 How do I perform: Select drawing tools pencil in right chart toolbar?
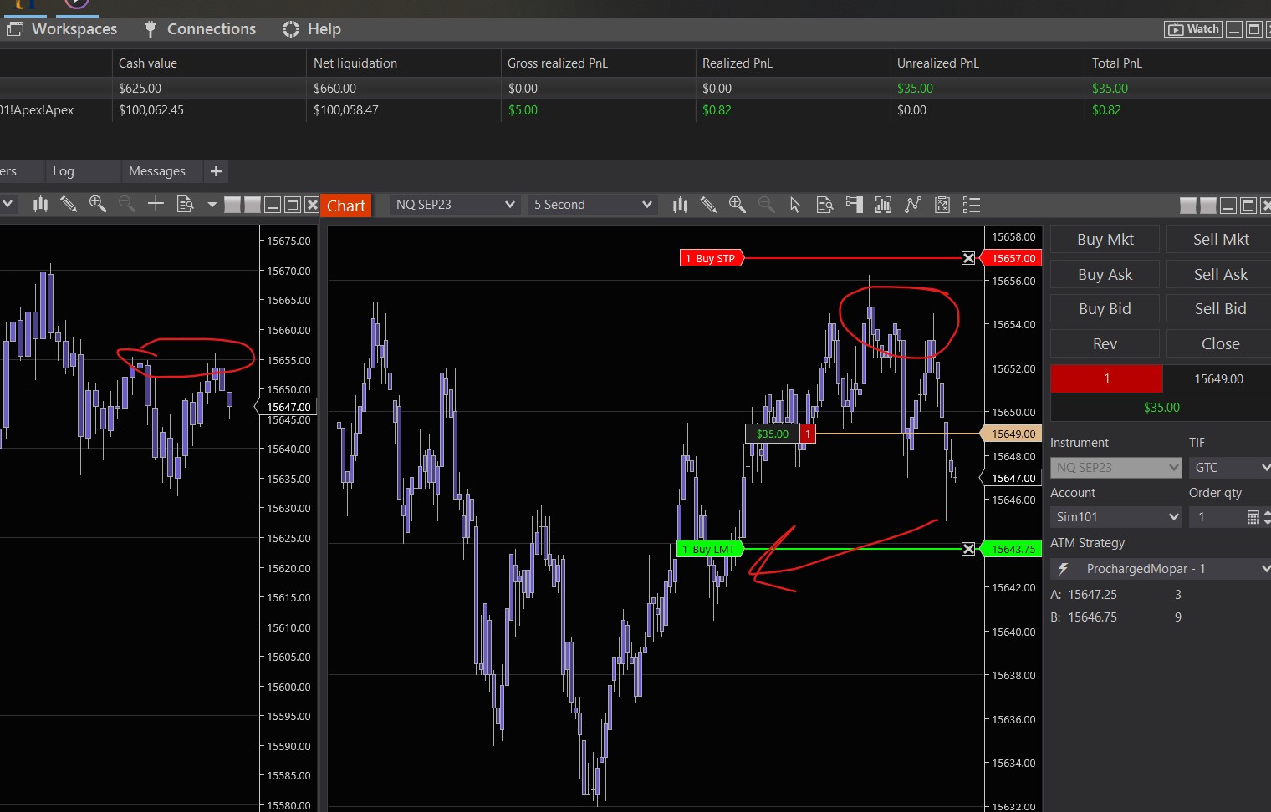click(708, 205)
